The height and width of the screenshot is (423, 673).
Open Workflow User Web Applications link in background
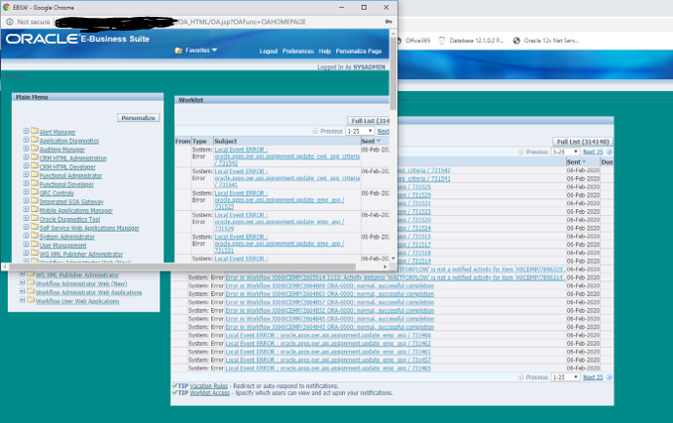pos(77,301)
